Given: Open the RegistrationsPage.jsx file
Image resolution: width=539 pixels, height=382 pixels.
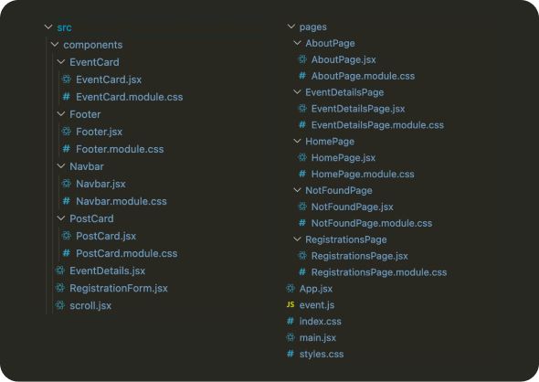Looking at the screenshot, I should (360, 256).
